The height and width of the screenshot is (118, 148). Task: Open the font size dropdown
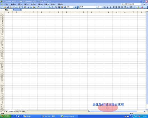[102, 7]
